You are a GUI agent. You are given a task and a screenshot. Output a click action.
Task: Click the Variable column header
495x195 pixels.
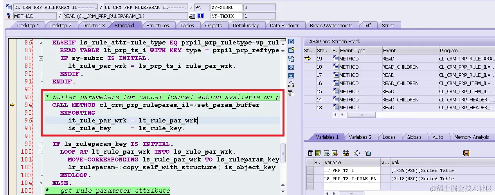click(351, 162)
